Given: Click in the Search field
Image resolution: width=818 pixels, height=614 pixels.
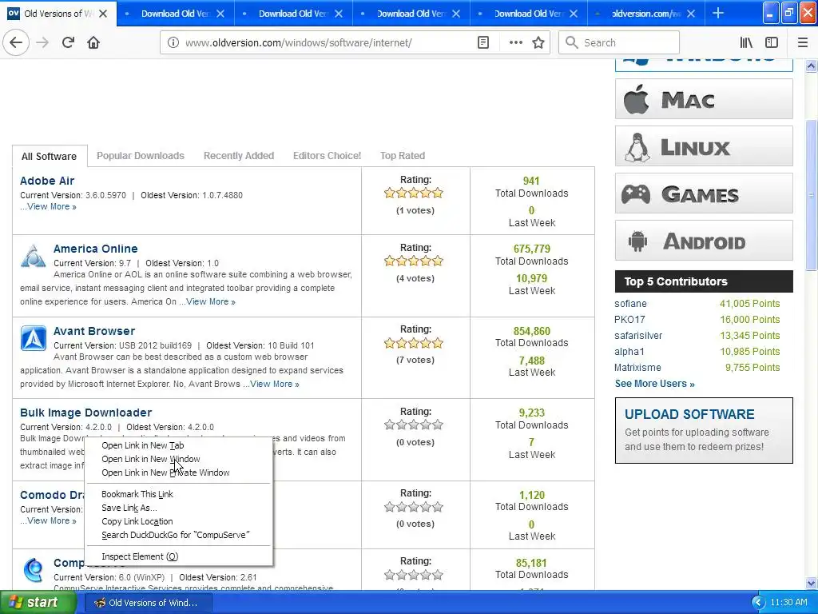Looking at the screenshot, I should tap(619, 42).
